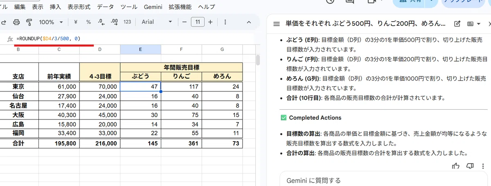Select column G header
Image resolution: width=491 pixels, height=186 pixels.
(x=222, y=49)
